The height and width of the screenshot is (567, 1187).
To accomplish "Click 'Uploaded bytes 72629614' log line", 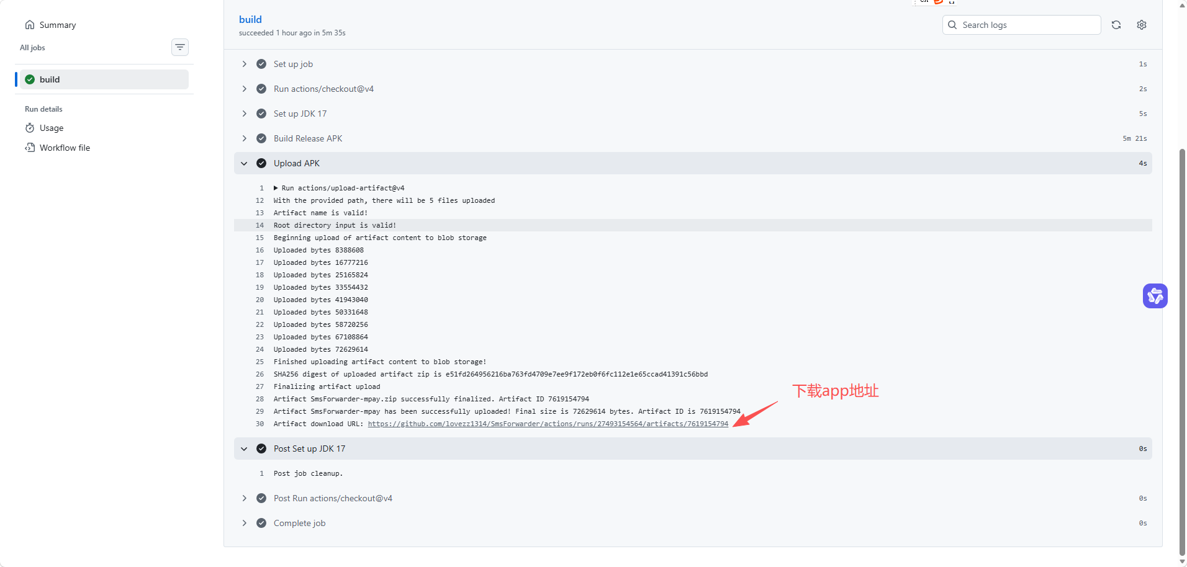I will pyautogui.click(x=320, y=349).
